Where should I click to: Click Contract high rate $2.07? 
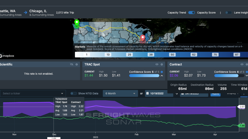pyautogui.click(x=188, y=75)
